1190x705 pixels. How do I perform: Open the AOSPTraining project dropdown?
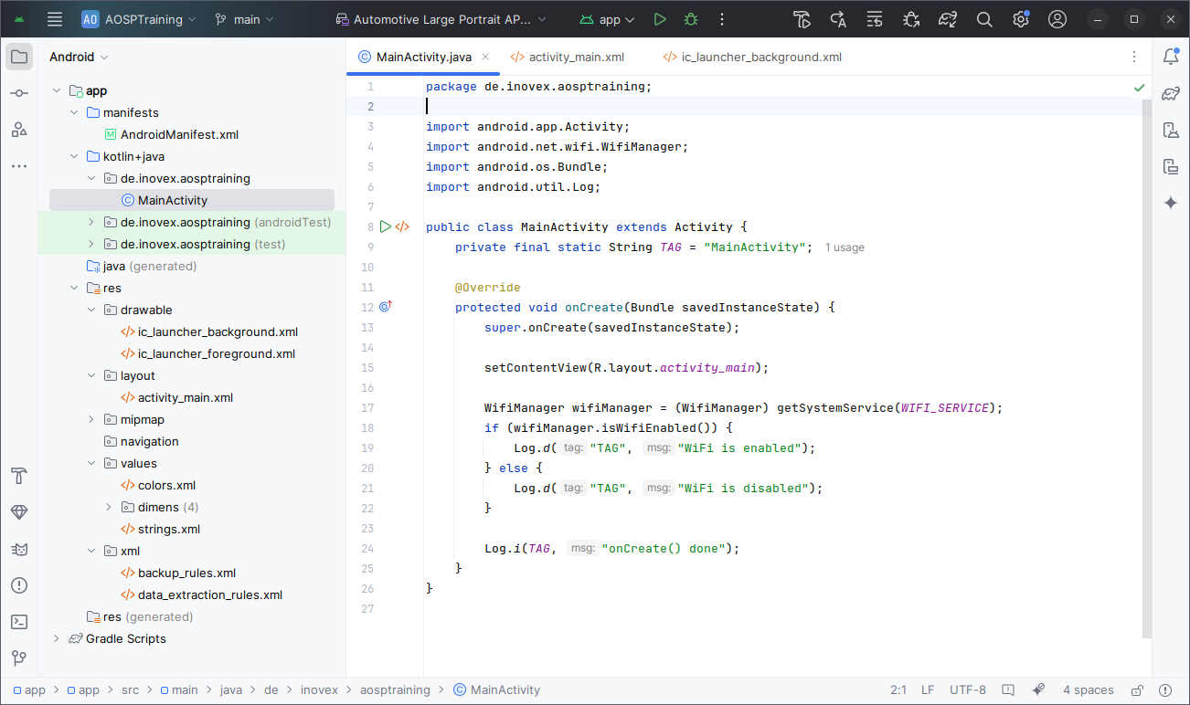click(x=137, y=19)
